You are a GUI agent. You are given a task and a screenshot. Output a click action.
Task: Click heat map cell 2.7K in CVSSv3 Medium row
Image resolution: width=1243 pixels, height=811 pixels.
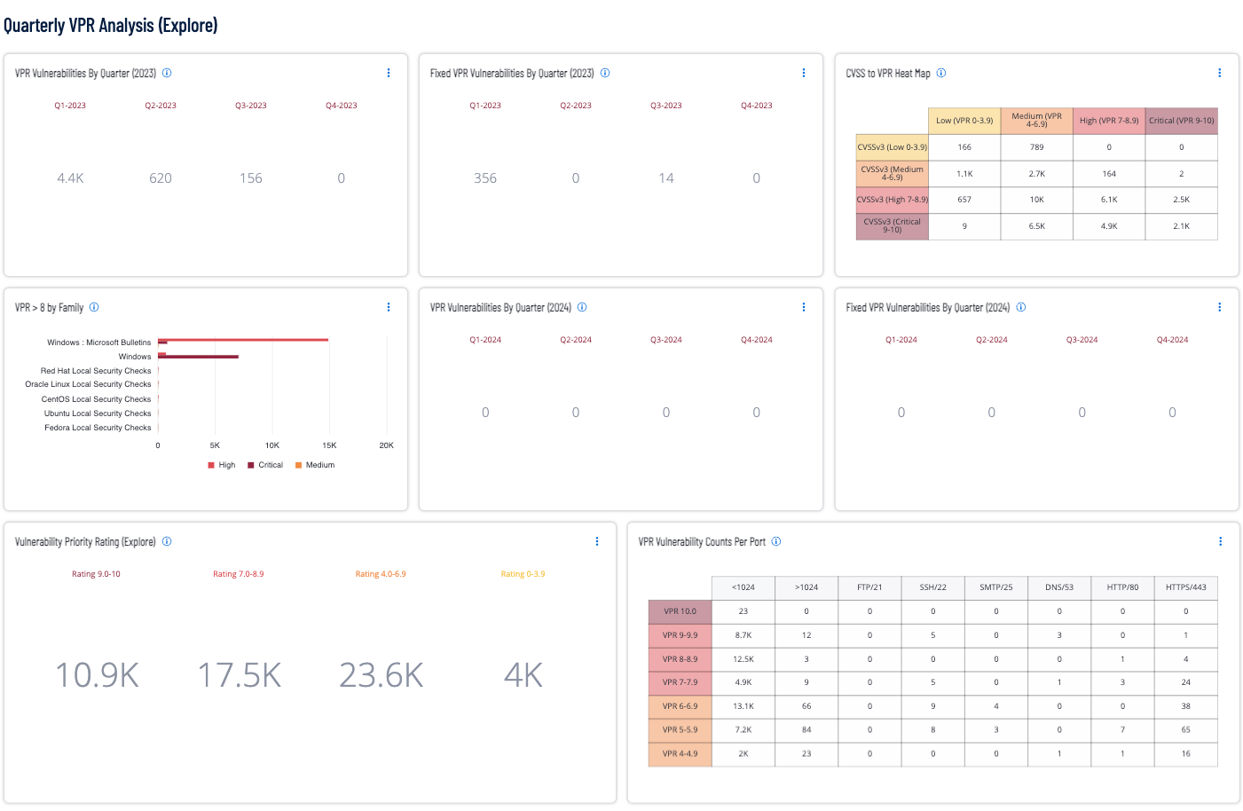[1037, 174]
